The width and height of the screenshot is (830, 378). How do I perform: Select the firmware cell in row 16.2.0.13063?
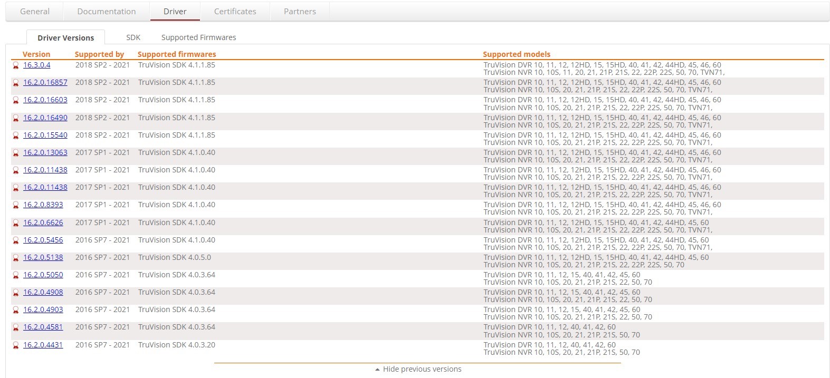point(177,152)
